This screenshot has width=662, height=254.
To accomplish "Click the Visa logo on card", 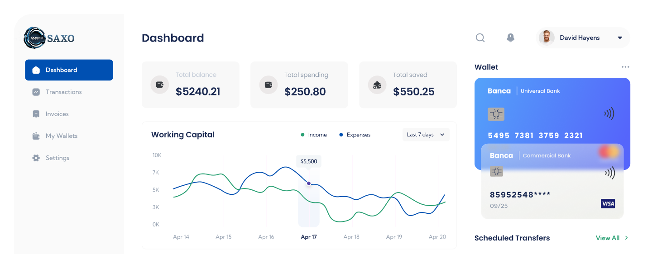I will tap(608, 204).
